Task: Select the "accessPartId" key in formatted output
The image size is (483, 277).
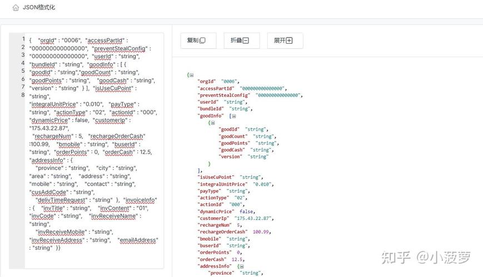Action: (216, 89)
